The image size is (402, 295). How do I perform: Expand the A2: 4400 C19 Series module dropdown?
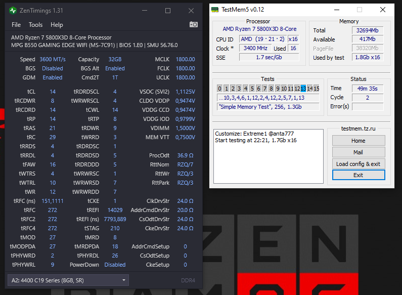(x=68, y=280)
